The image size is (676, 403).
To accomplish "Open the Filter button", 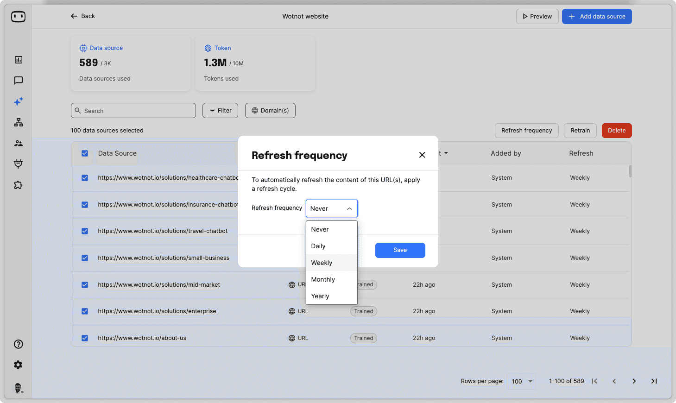I will click(x=220, y=111).
